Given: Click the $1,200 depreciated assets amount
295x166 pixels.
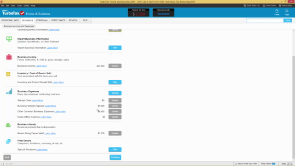Looking at the screenshot, I should [101, 133].
